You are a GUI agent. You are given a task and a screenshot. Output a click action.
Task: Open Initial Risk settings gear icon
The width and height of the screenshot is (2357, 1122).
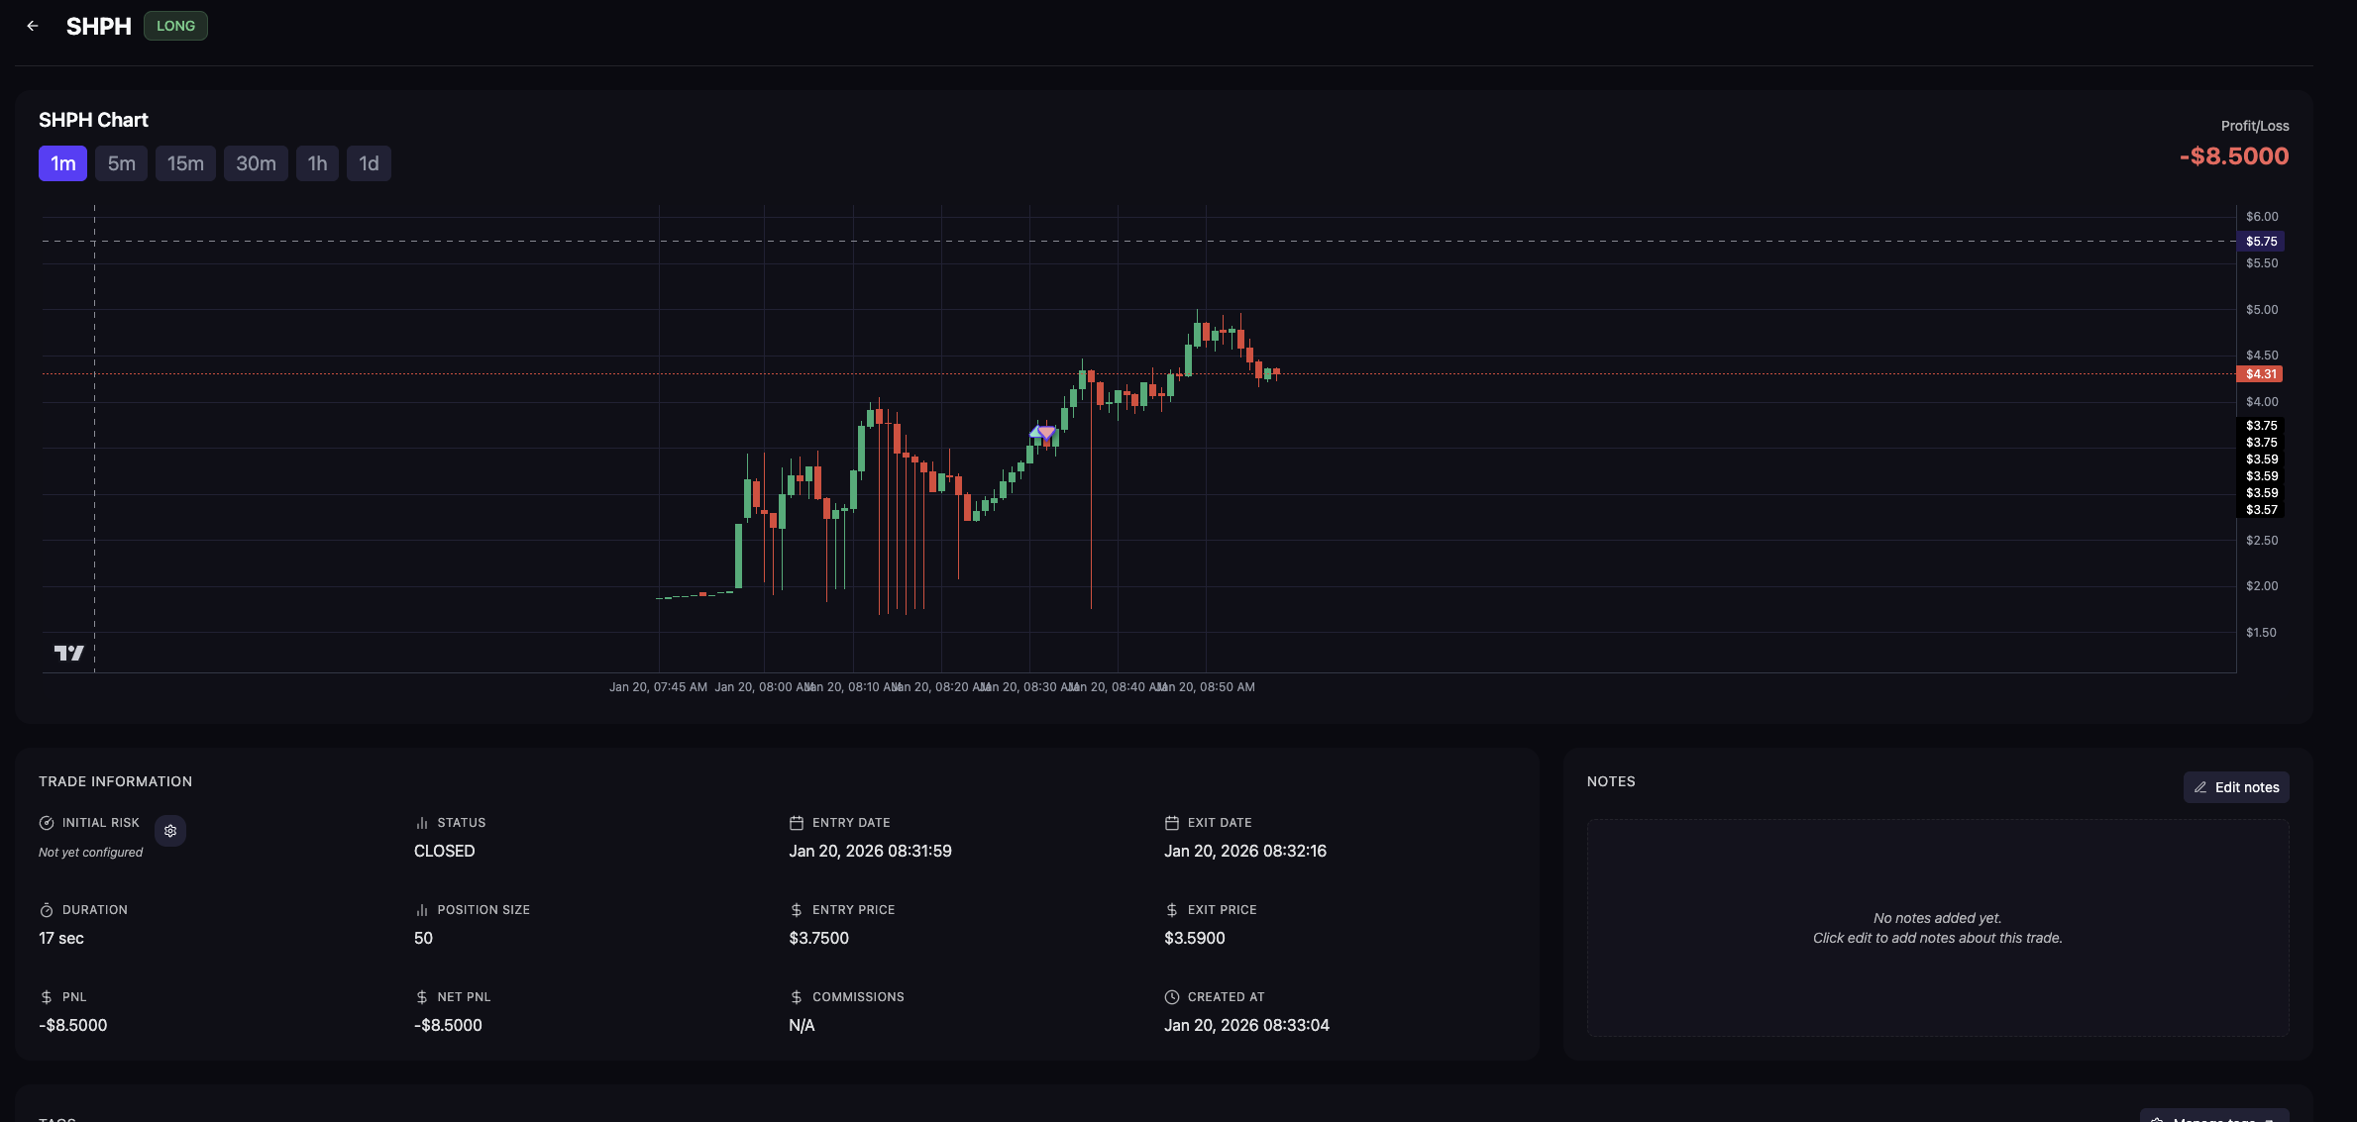click(170, 831)
